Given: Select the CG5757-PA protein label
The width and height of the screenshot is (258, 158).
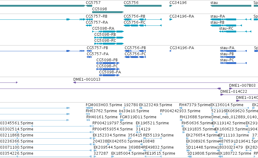Looking at the screenshot, I should coord(98,54).
